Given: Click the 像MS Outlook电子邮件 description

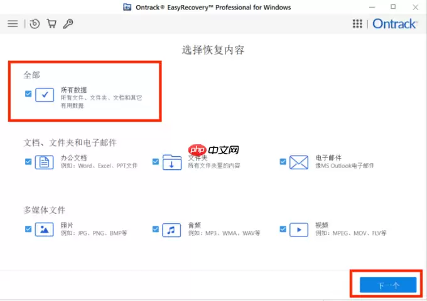Looking at the screenshot, I should tap(345, 166).
